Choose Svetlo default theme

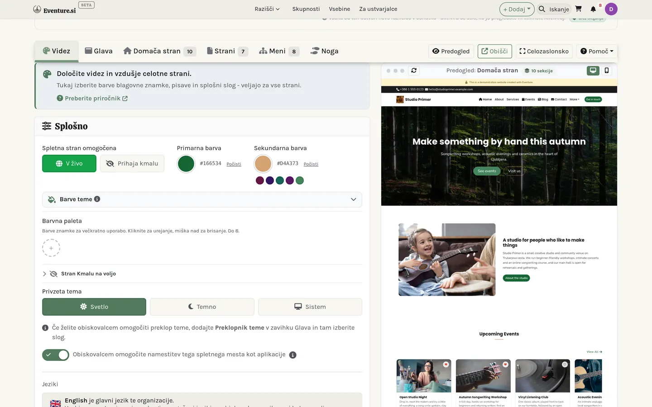click(x=94, y=307)
